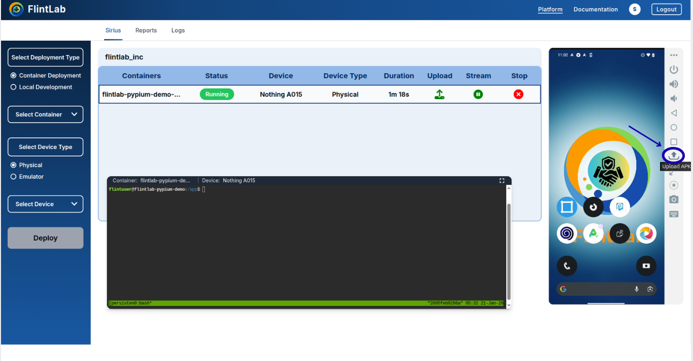Open the colorful pinwheel app icon on device
Image resolution: width=693 pixels, height=361 pixels.
[x=646, y=233]
